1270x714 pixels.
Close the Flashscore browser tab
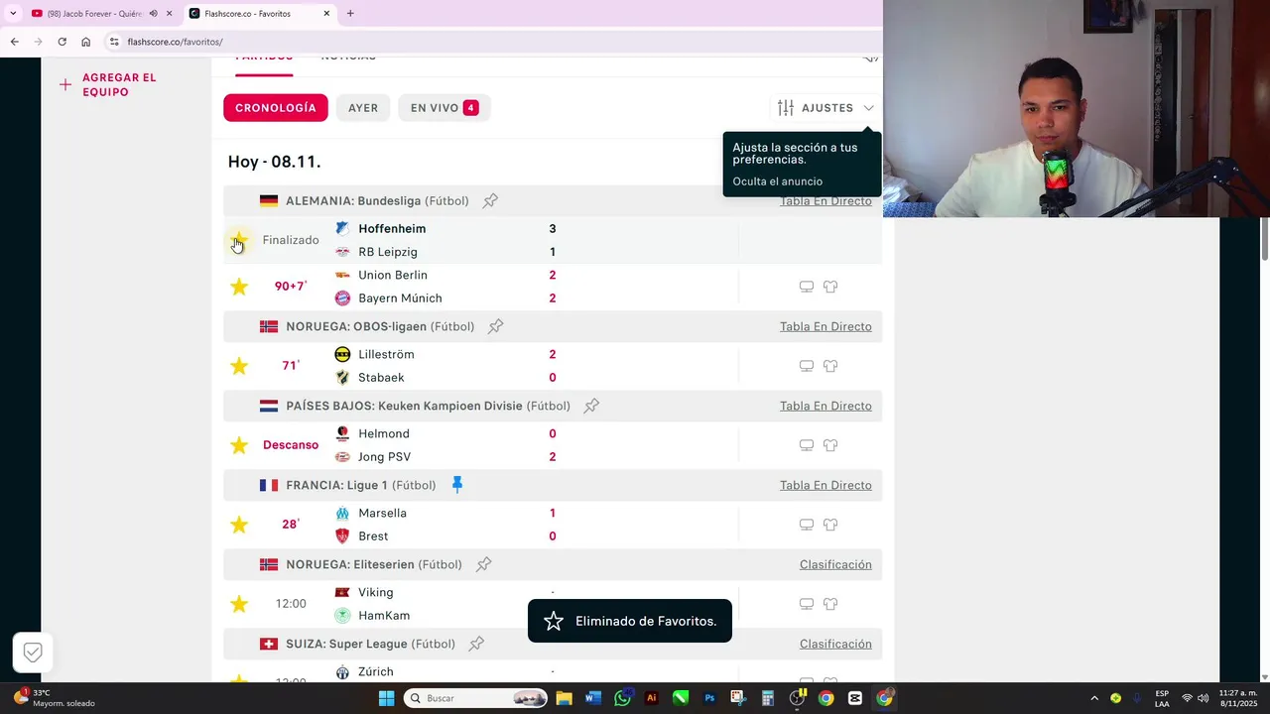[326, 14]
